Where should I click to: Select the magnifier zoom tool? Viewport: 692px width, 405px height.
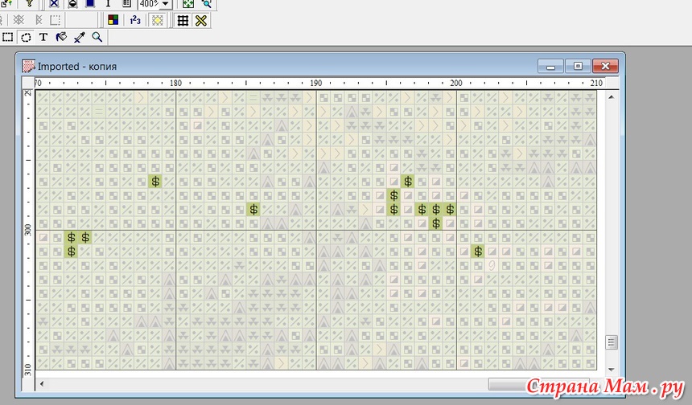(97, 37)
